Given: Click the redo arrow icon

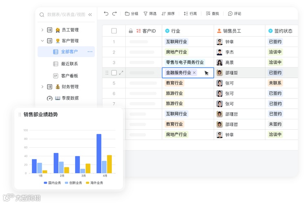Looking at the screenshot, I should click(114, 13).
